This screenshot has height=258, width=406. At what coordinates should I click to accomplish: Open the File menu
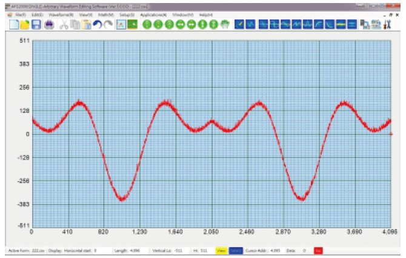click(x=21, y=15)
